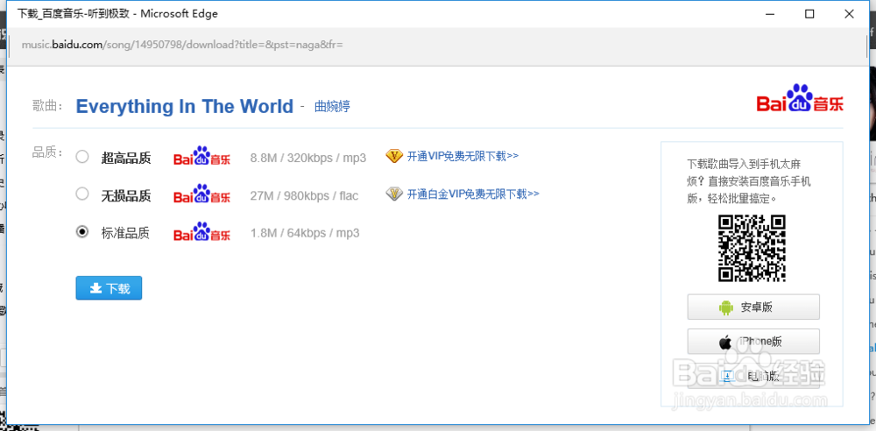Image resolution: width=876 pixels, height=431 pixels.
Task: Choose the 标准品质 radio option
Action: coord(82,231)
